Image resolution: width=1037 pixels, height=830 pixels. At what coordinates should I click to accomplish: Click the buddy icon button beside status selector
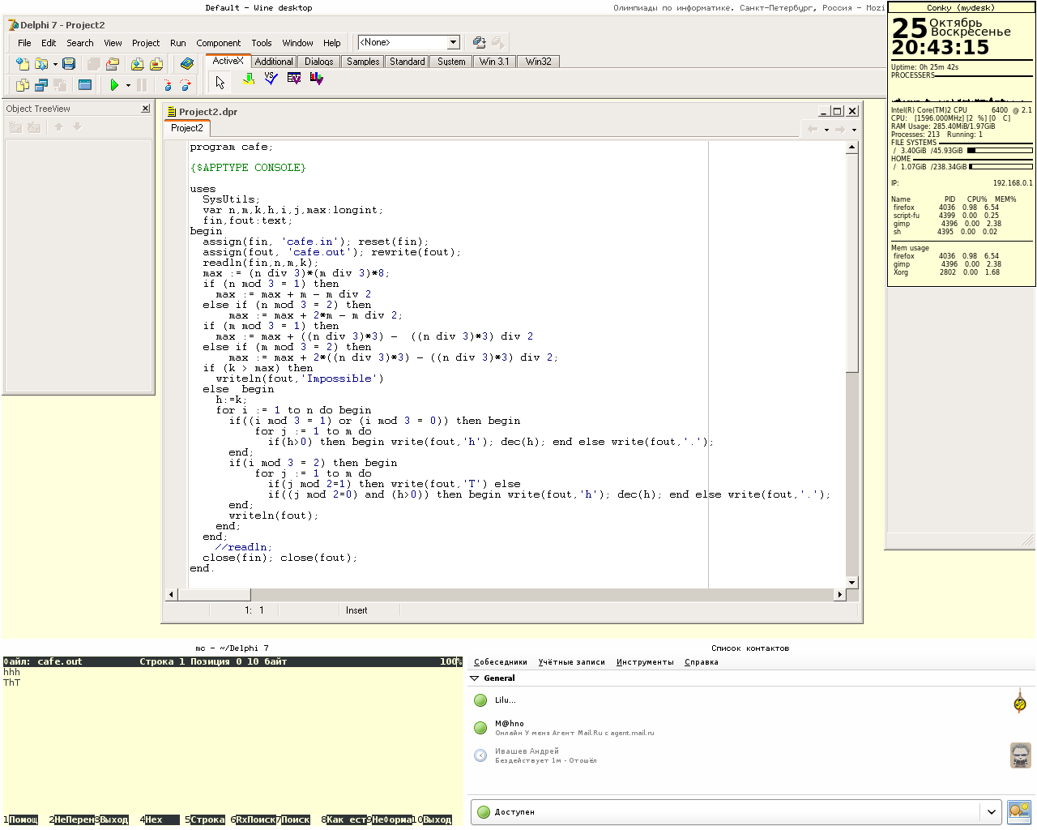(x=1019, y=811)
